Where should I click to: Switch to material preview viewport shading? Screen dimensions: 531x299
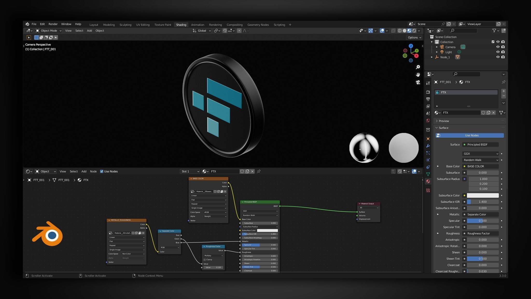(x=409, y=31)
